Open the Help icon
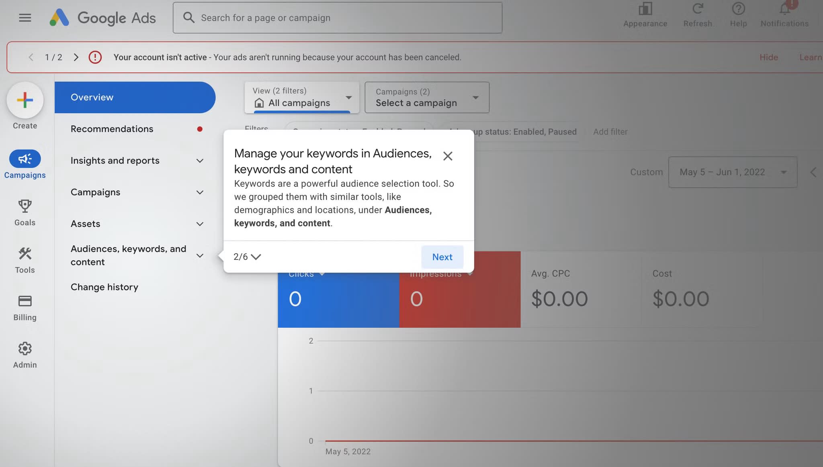The width and height of the screenshot is (823, 467). [x=738, y=9]
